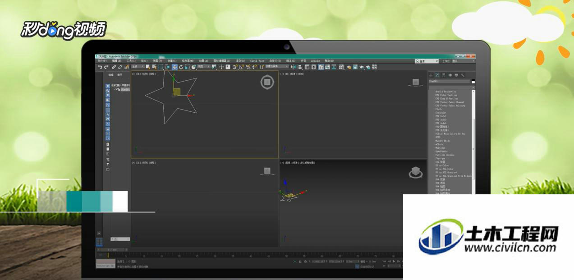This screenshot has width=574, height=280.
Task: Collapse the modifier list dropdown arrow
Action: [x=473, y=87]
